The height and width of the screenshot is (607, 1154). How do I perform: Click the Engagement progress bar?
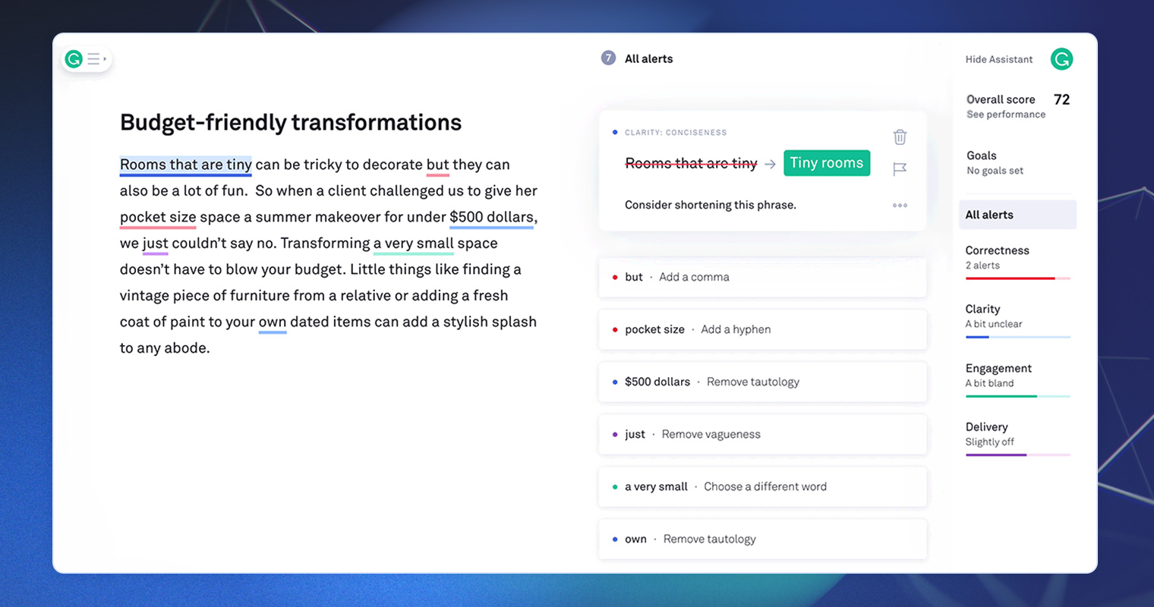[x=1018, y=395]
